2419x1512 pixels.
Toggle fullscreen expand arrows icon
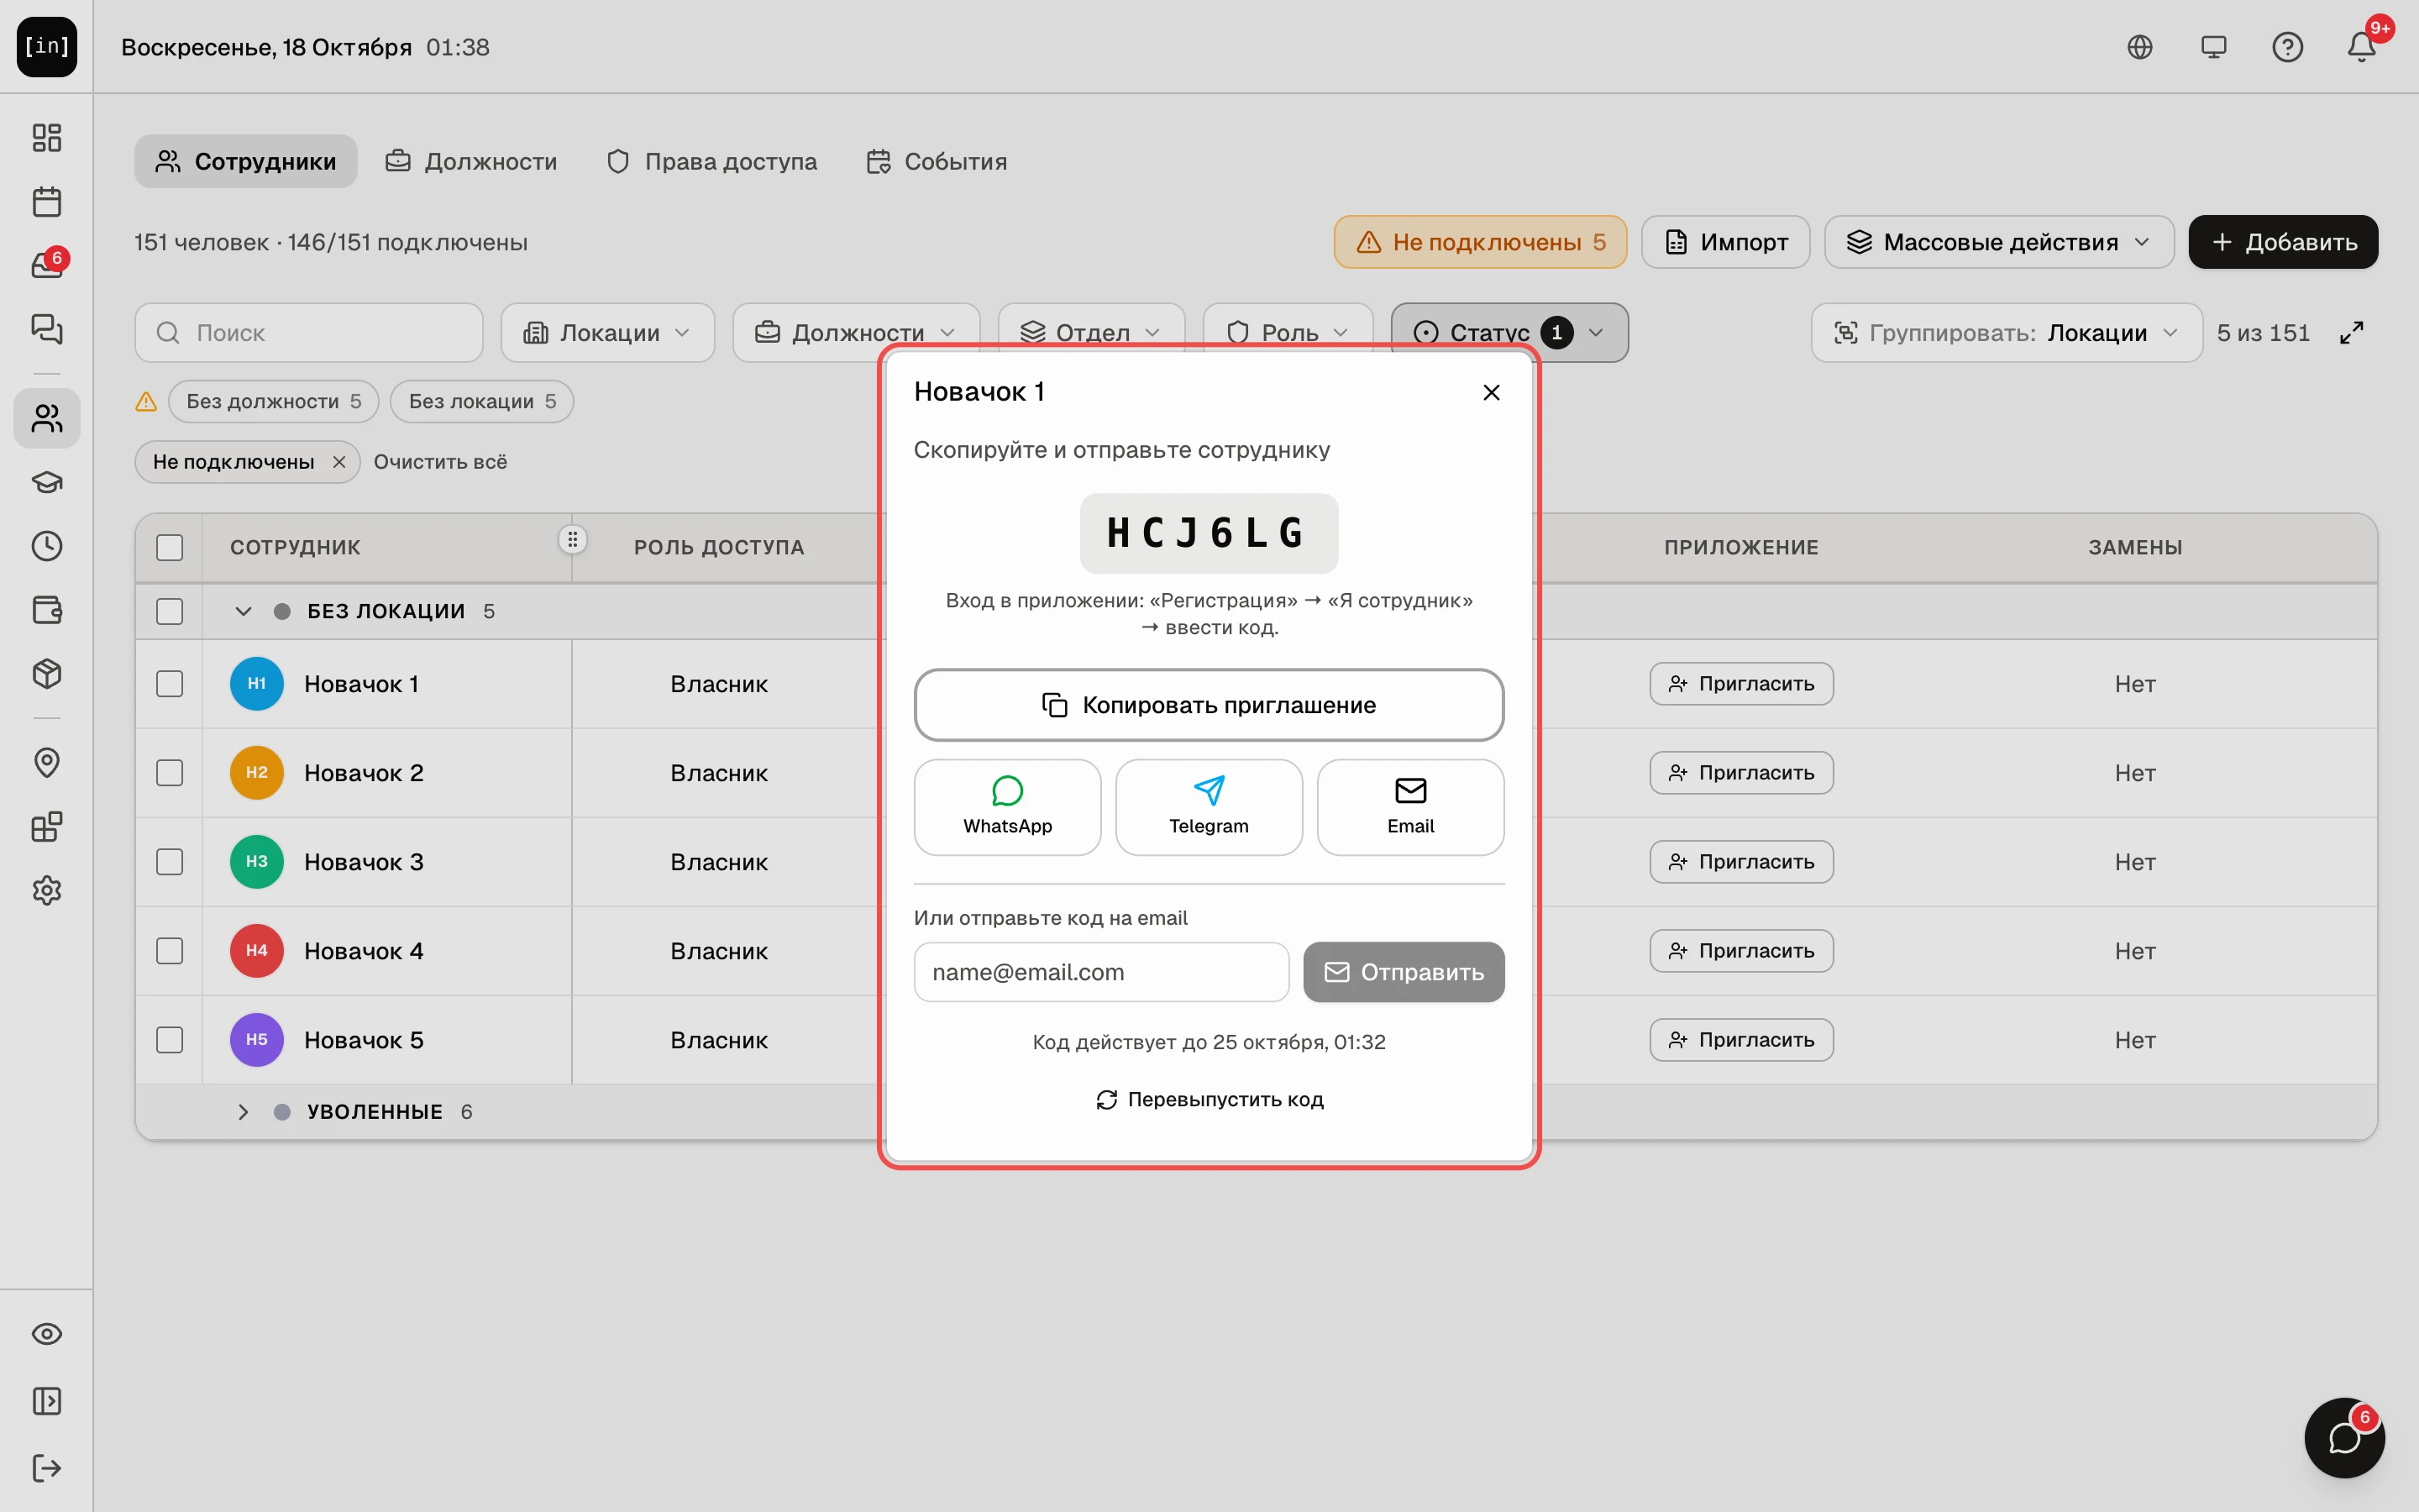click(x=2352, y=333)
